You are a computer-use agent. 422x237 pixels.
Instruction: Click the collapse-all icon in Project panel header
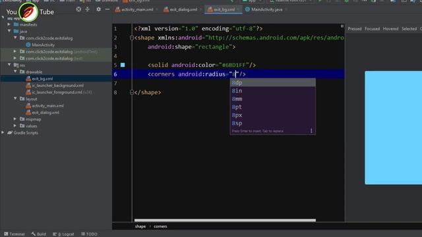(x=88, y=9)
